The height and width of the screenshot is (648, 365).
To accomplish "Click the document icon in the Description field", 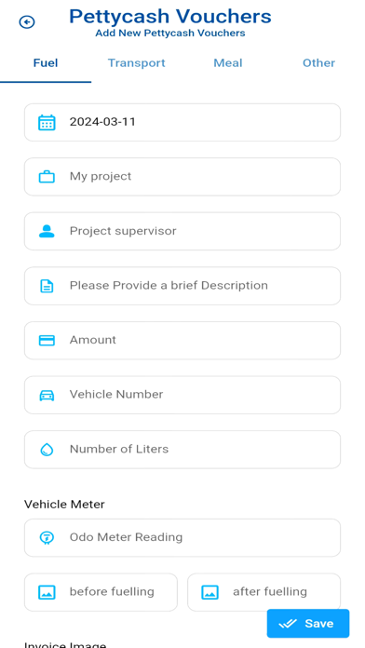I will 47,286.
